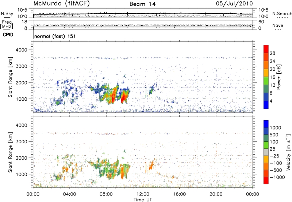Click the '4000' tick on the power panel
The image size is (292, 202).
point(22,50)
